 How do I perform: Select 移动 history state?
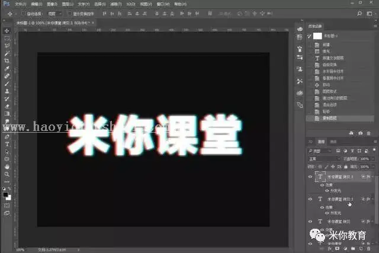(340, 85)
